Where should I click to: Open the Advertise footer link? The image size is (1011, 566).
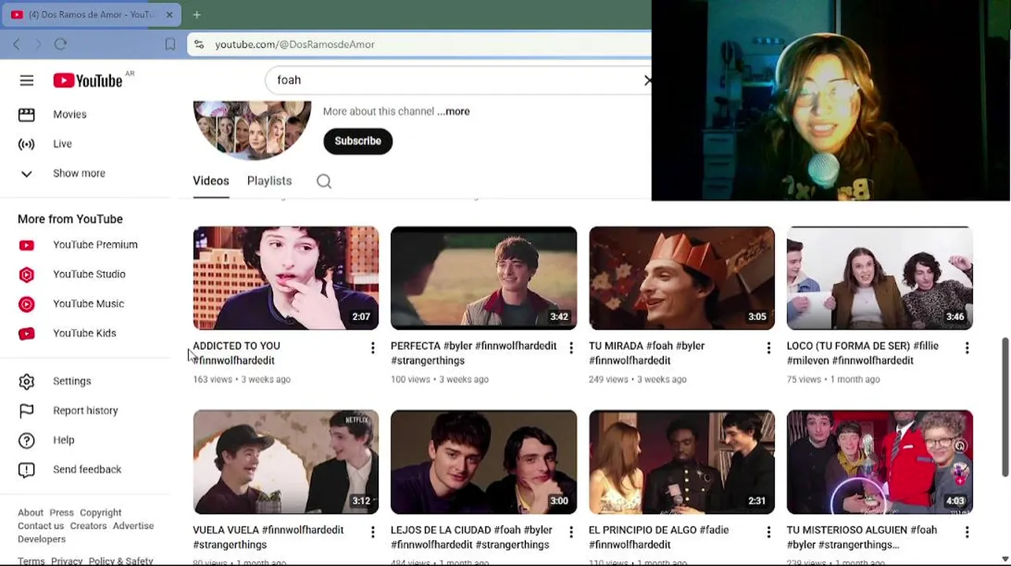[x=133, y=526]
